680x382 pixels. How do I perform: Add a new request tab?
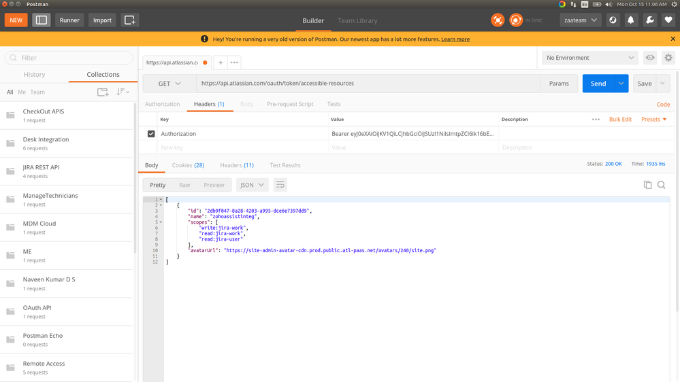point(221,63)
